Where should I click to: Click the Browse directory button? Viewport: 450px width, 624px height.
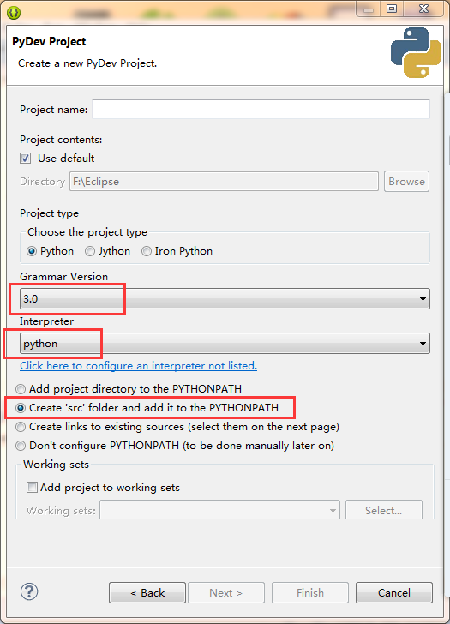click(406, 182)
